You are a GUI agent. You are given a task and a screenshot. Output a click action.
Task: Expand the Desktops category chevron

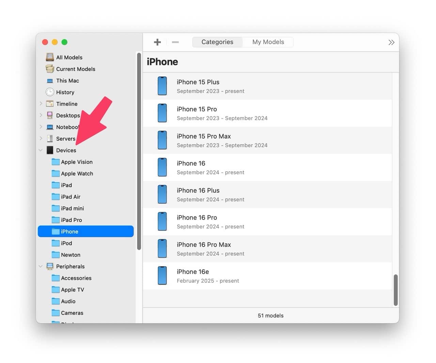(x=41, y=115)
